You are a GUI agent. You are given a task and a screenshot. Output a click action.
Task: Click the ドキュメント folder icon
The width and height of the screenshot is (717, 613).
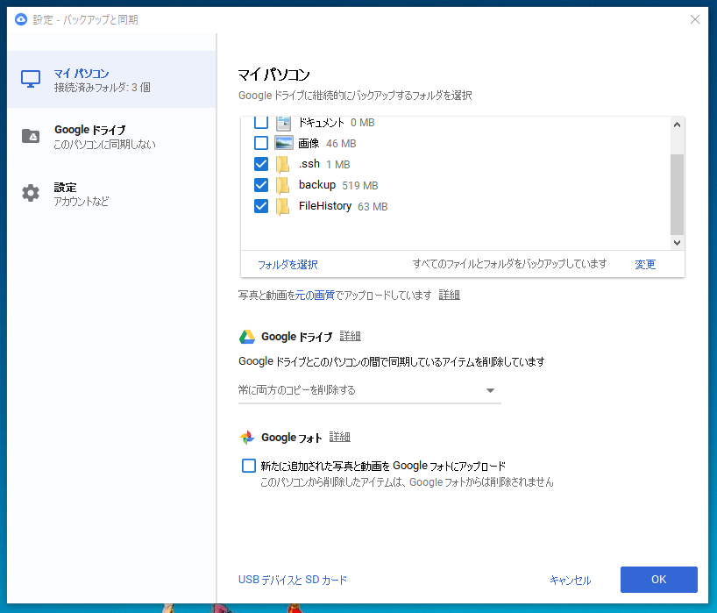pos(283,123)
